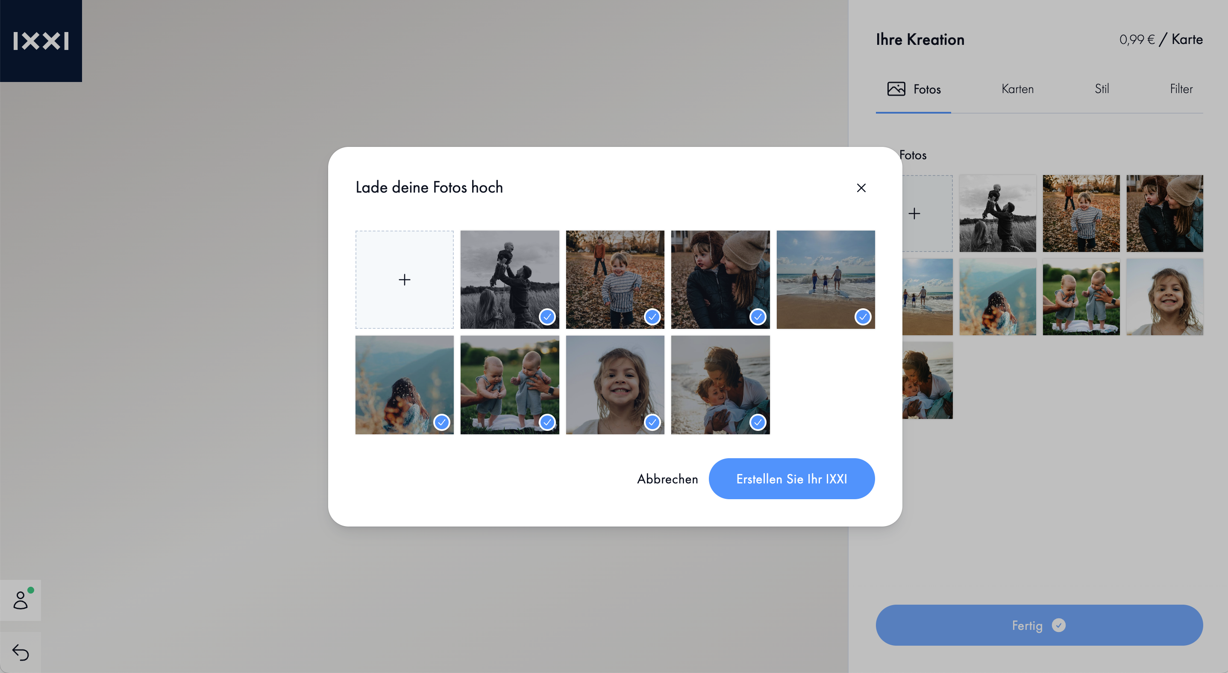Close the photo upload dialog
1228x673 pixels.
coord(861,187)
